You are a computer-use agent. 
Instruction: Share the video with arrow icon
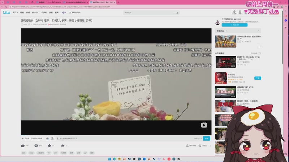[x=62, y=146]
